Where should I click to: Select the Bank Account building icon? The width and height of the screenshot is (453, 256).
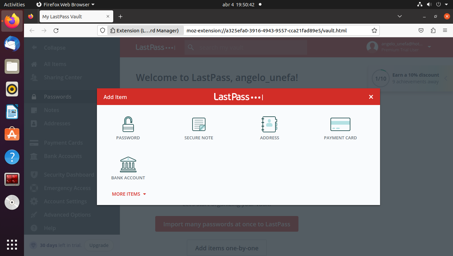[x=128, y=164]
